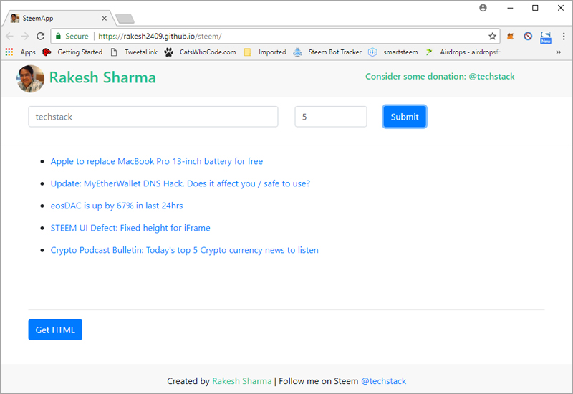This screenshot has height=394, width=573.
Task: Open the Steem Bot Tracker bookmark
Action: [x=327, y=52]
